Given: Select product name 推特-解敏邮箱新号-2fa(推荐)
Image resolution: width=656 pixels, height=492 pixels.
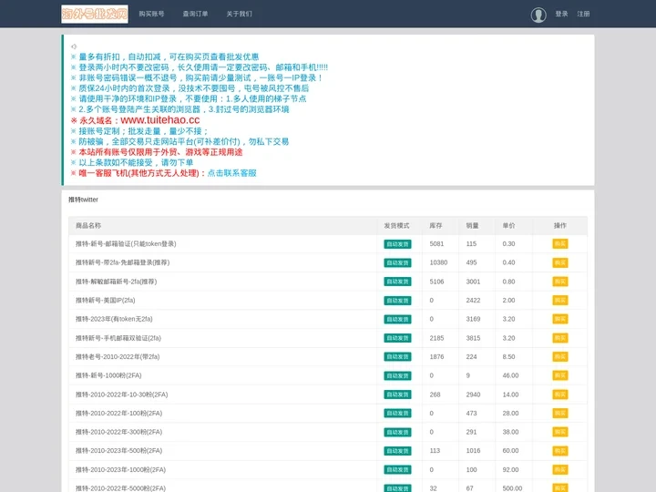Looking at the screenshot, I should coord(117,282).
